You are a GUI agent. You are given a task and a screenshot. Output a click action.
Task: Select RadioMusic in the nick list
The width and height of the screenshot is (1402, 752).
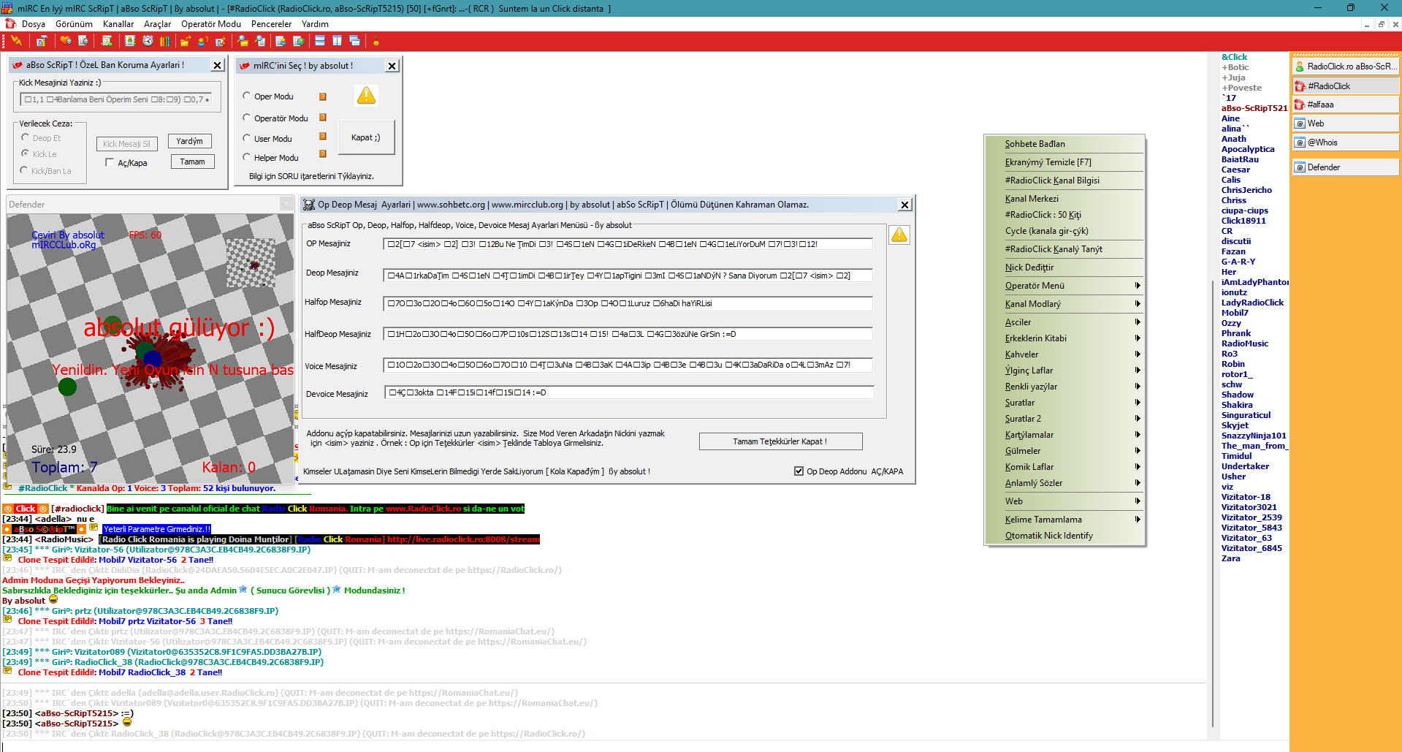pos(1245,343)
